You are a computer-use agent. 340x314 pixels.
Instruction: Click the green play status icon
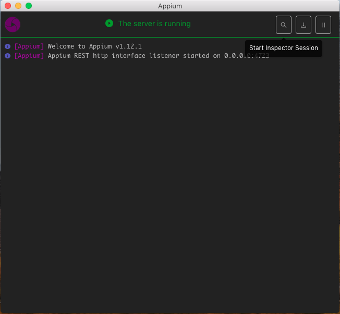(x=110, y=23)
